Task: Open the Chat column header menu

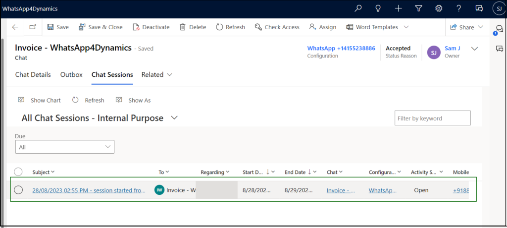Action: click(335, 172)
